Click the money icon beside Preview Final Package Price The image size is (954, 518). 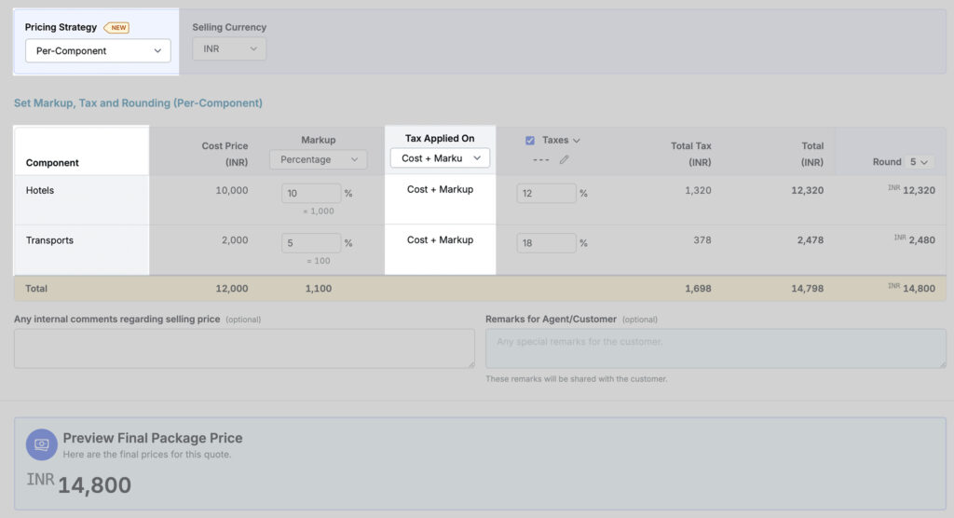click(x=41, y=444)
